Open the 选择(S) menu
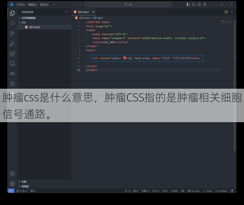The image size is (244, 205). tap(44, 5)
